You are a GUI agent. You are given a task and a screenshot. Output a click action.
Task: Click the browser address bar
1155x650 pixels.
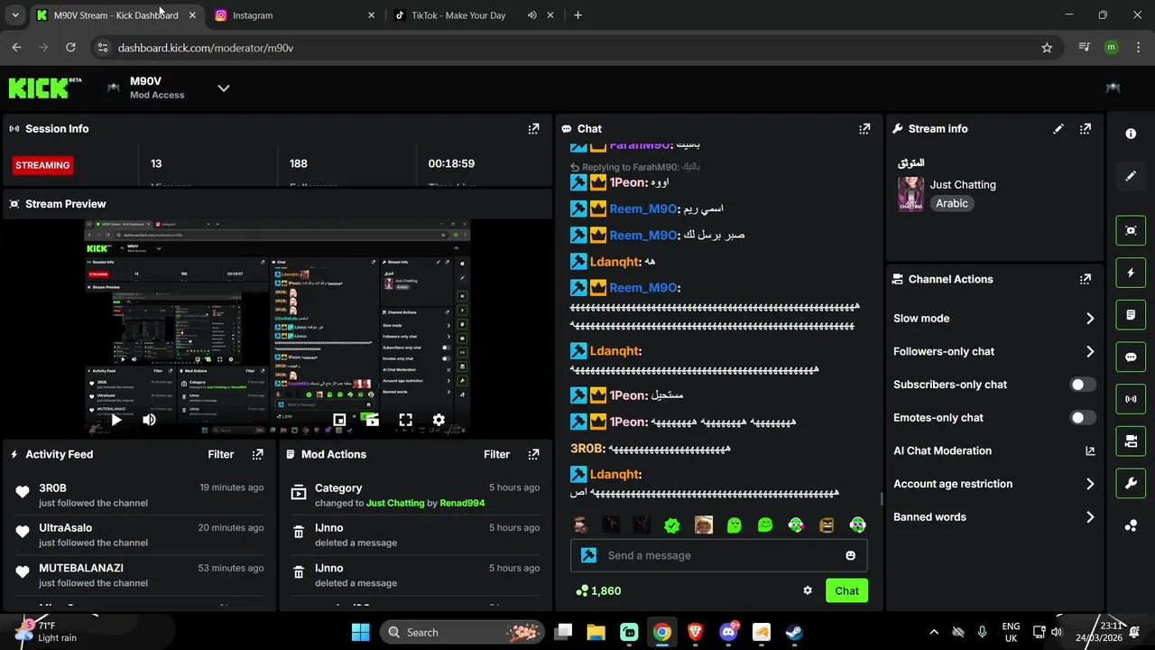tap(577, 48)
